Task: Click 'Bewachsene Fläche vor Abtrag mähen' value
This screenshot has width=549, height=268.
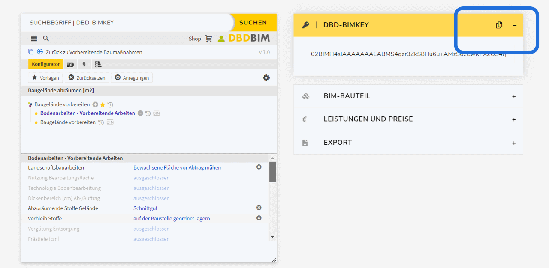Action: tap(177, 167)
